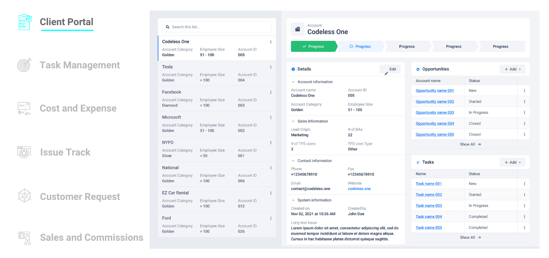The height and width of the screenshot is (258, 549).
Task: Open the Tasks Add dropdown
Action: click(x=512, y=162)
